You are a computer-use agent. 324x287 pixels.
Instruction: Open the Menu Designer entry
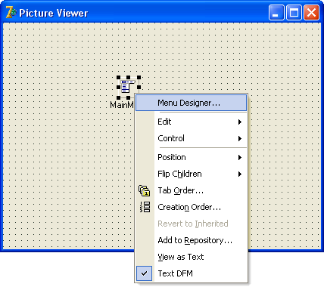(191, 103)
